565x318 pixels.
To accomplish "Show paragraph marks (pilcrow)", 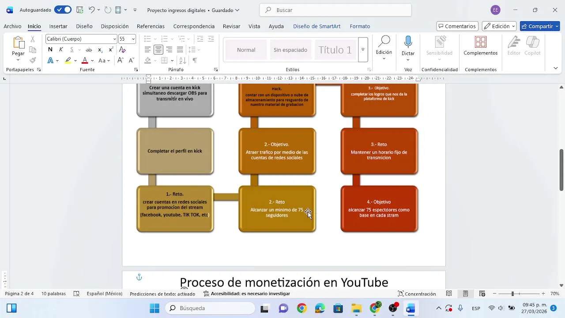I will (195, 61).
